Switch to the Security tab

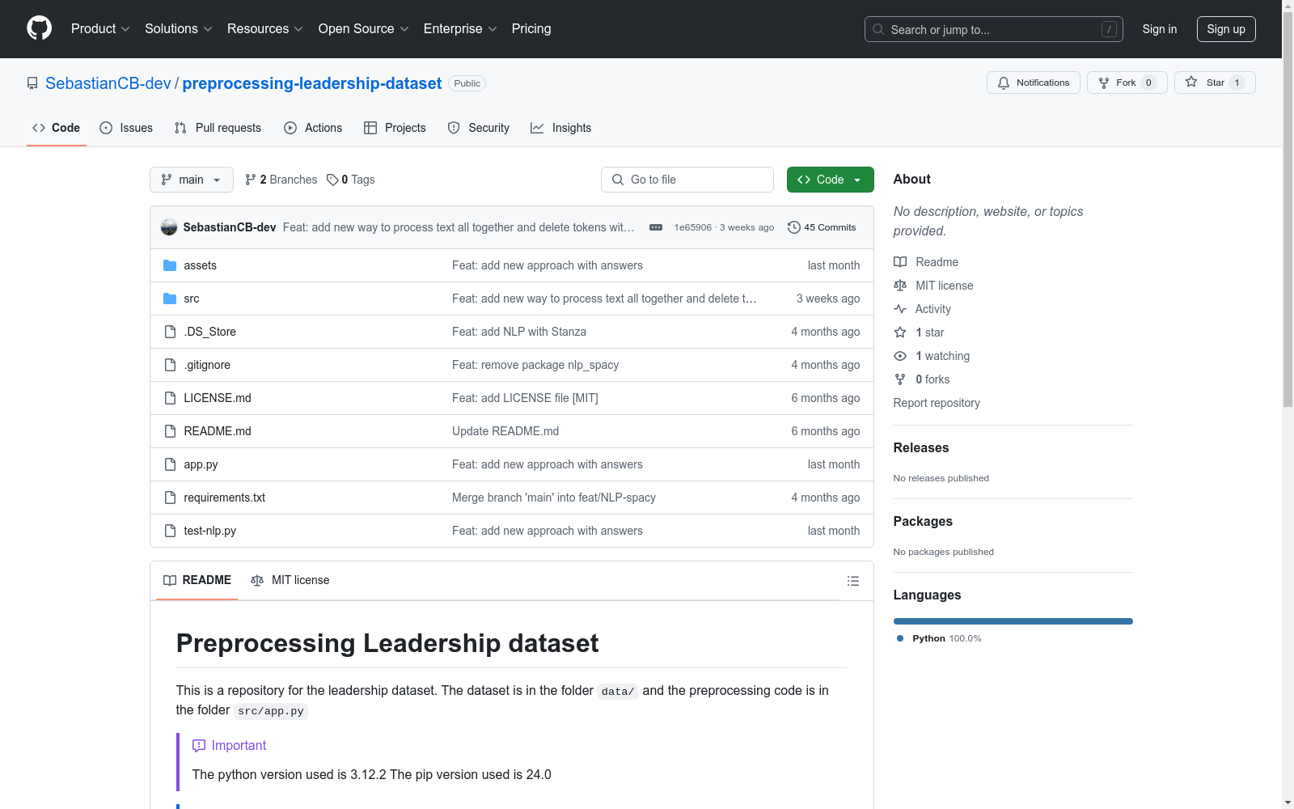[x=479, y=128]
